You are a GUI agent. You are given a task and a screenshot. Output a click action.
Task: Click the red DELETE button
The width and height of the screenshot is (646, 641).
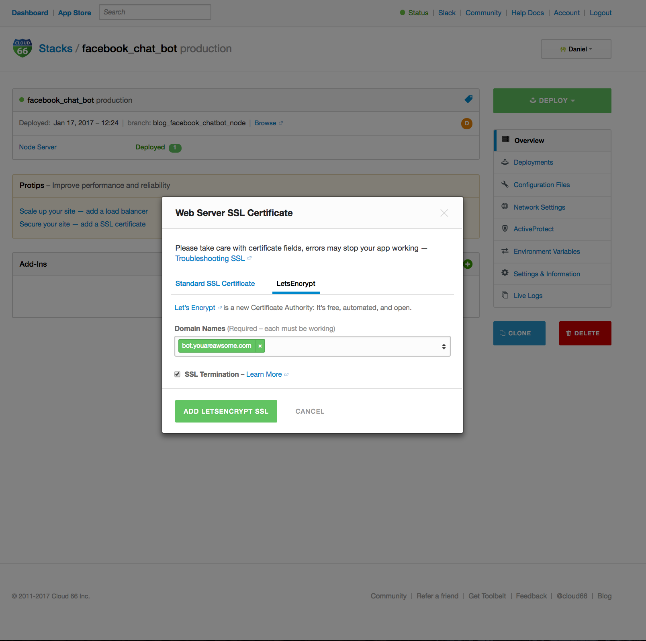tap(585, 333)
